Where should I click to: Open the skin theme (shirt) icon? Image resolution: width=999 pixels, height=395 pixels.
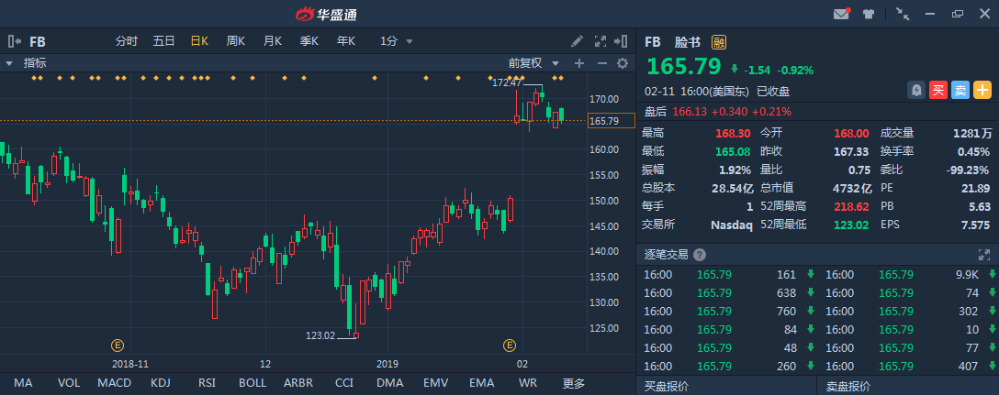click(869, 14)
